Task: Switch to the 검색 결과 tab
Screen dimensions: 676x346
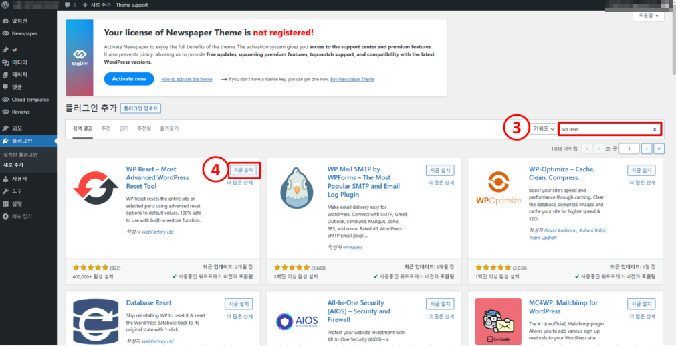Action: (x=82, y=128)
